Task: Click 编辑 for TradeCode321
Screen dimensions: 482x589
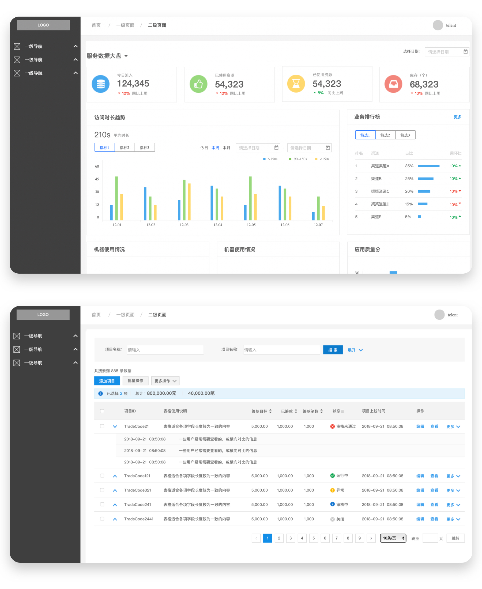Action: point(420,490)
